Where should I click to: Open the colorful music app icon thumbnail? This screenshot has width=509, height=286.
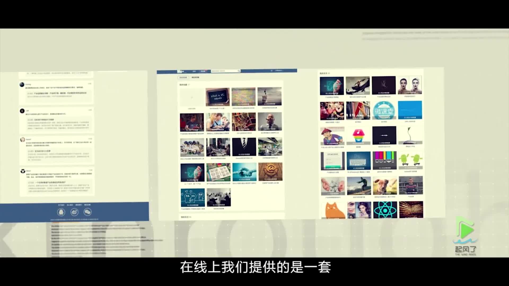click(358, 136)
